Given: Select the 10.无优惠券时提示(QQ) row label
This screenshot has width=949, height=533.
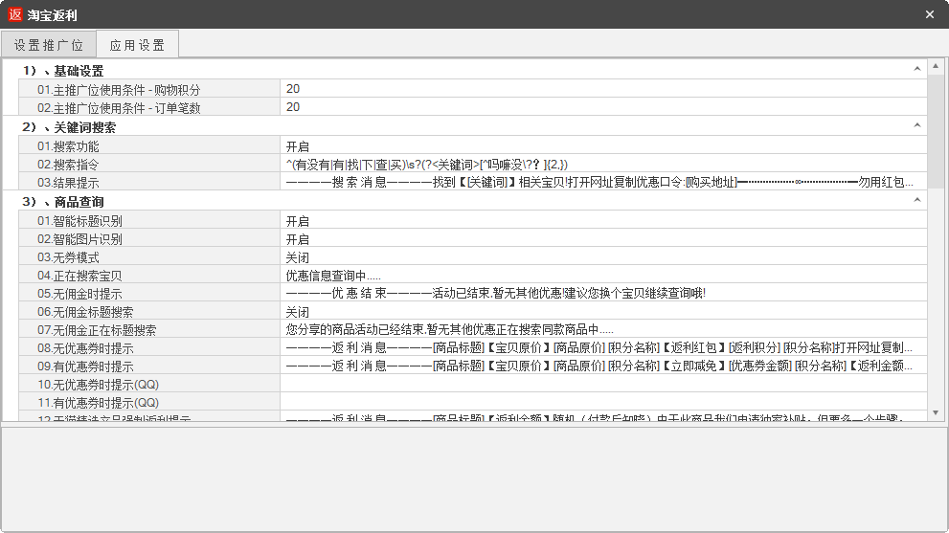Looking at the screenshot, I should 98,385.
